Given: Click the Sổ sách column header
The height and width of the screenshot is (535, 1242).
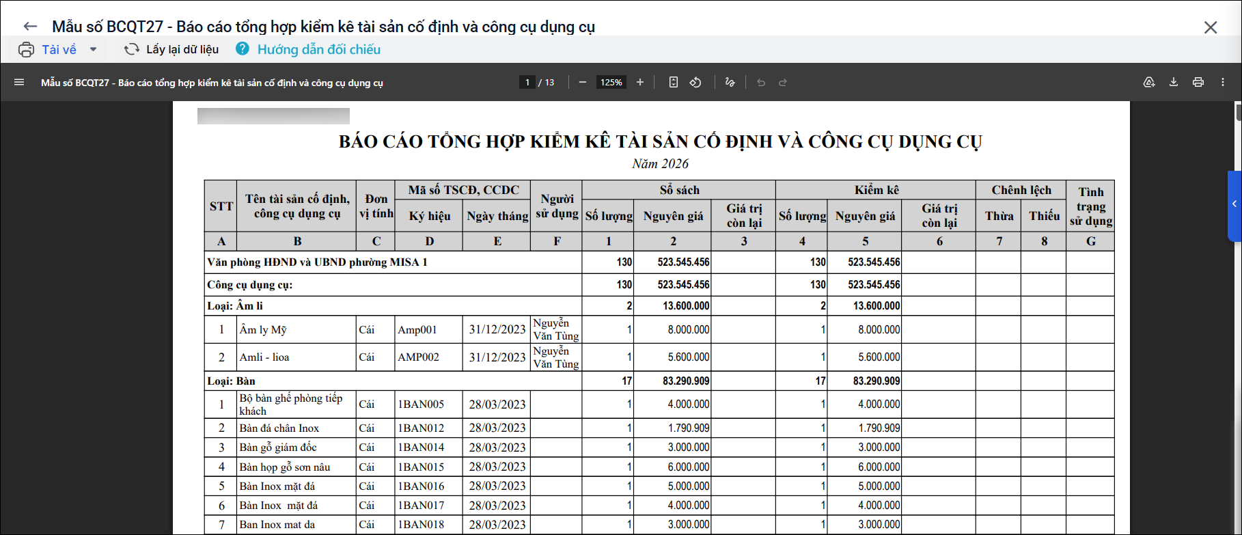Looking at the screenshot, I should coord(679,190).
